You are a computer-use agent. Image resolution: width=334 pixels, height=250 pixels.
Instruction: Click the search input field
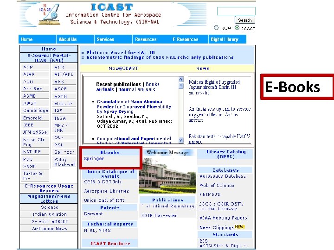(x=236, y=11)
